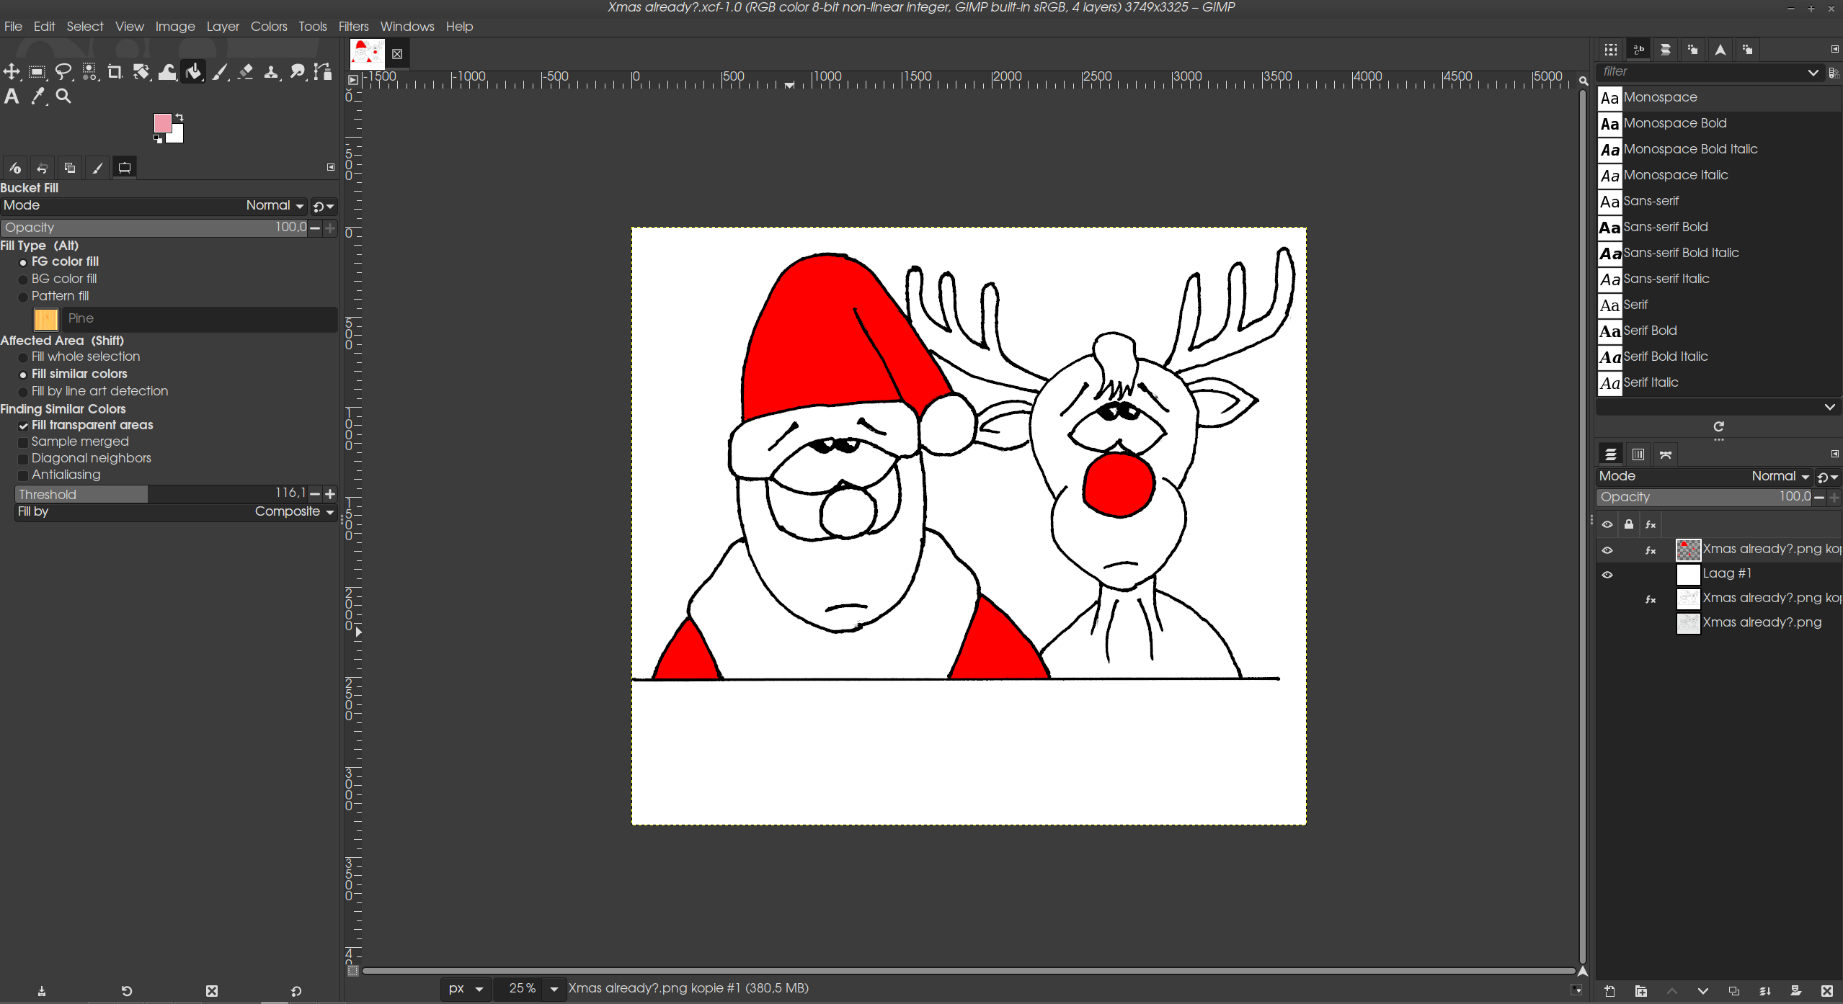
Task: Select the Sans-serif Bold font
Action: [1665, 227]
